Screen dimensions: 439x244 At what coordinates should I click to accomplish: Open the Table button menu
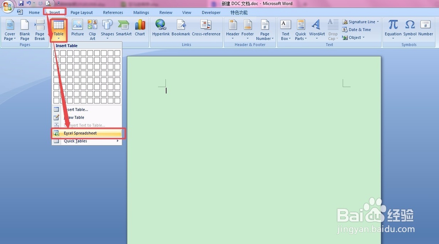58,30
